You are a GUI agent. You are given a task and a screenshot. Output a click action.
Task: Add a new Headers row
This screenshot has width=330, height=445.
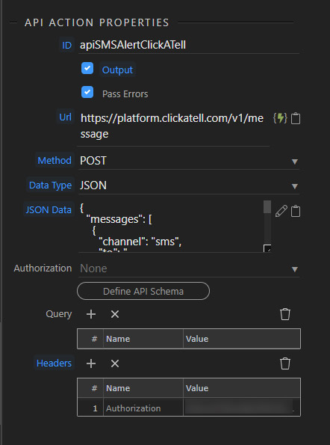tap(91, 363)
